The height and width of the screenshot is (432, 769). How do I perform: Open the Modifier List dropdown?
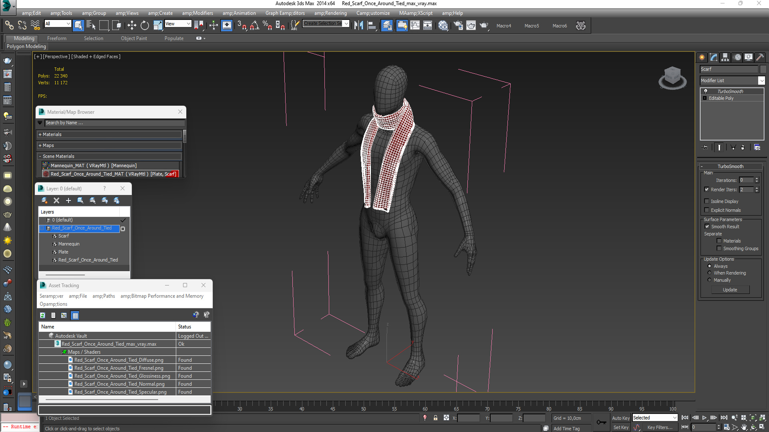(761, 80)
